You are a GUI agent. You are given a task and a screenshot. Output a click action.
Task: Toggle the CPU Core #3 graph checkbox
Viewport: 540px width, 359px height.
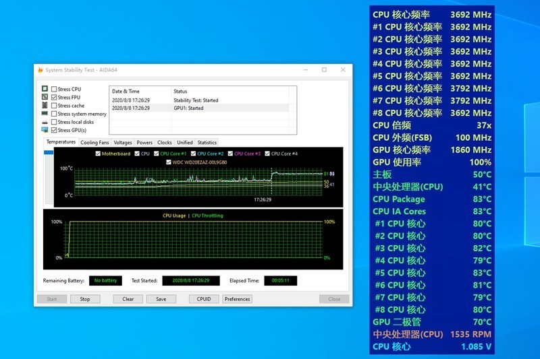[230, 154]
